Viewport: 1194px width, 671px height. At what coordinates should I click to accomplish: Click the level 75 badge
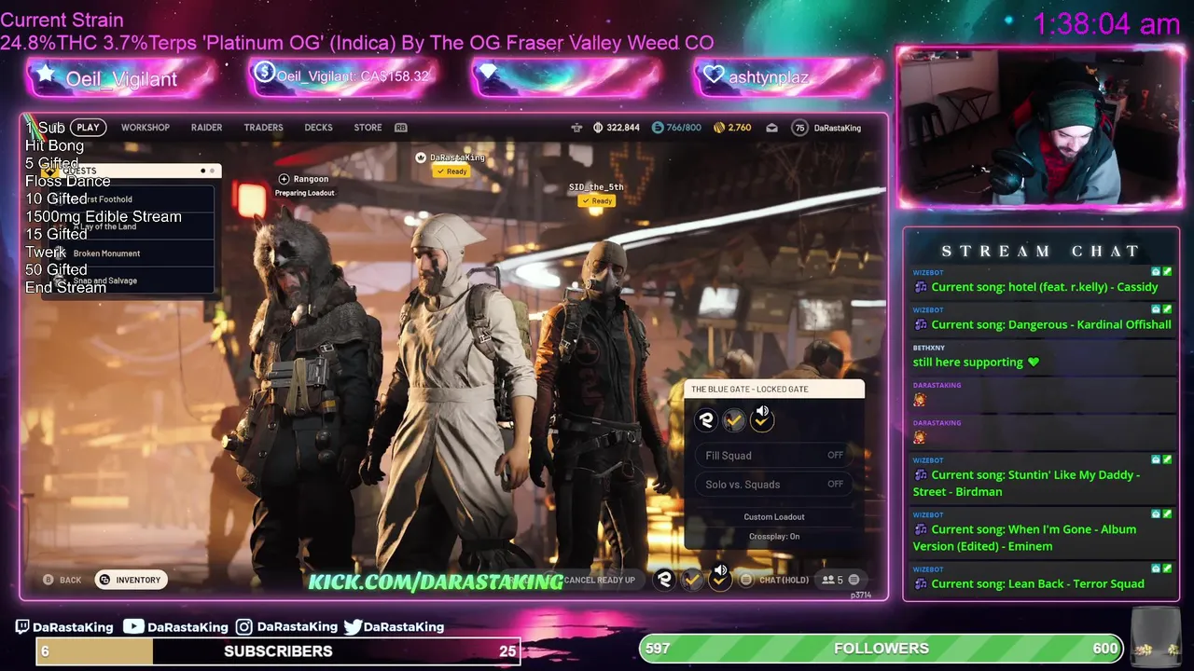(799, 128)
